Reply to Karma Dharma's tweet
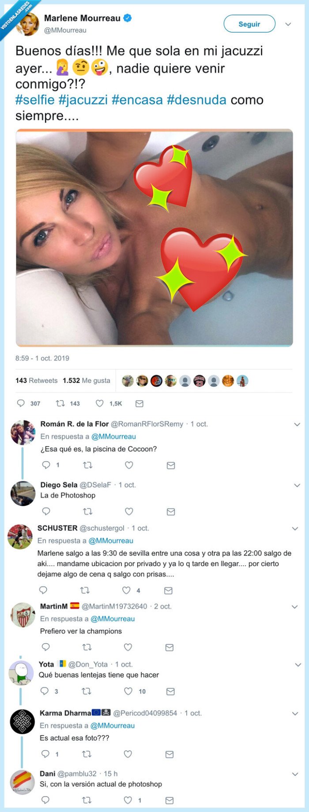Screen dimensions: 309x812 pos(45,754)
